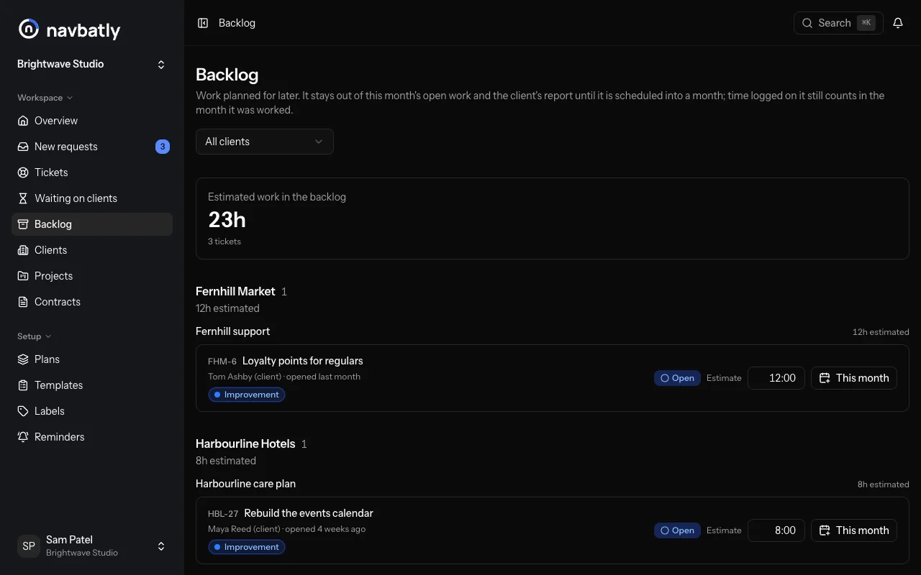Open the Open status on Rebuild events calendar

(677, 530)
